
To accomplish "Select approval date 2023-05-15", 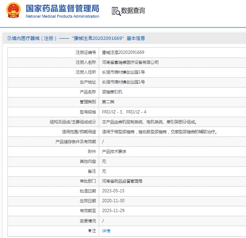I will (113, 191).
